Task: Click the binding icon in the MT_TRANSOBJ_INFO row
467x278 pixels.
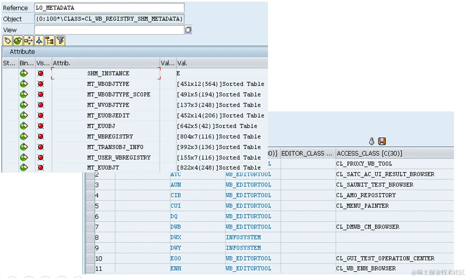Action: click(24, 147)
